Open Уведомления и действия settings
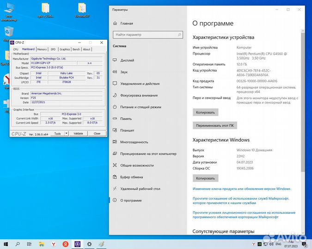 click(x=136, y=83)
